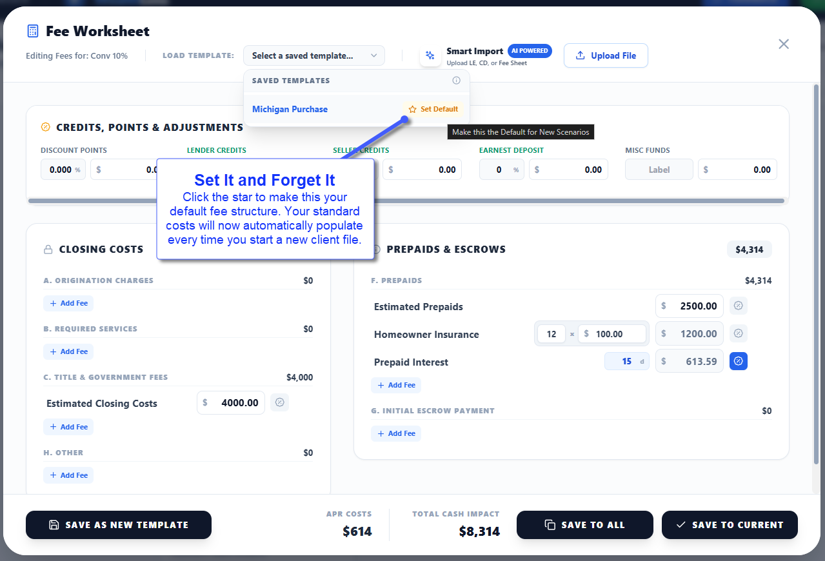Toggle APR icon beside Homeowner Insurance

[x=739, y=333]
